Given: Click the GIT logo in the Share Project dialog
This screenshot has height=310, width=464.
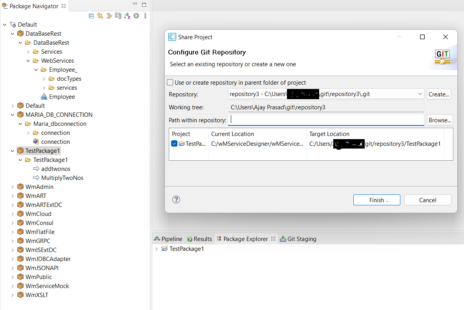Looking at the screenshot, I should (x=443, y=56).
